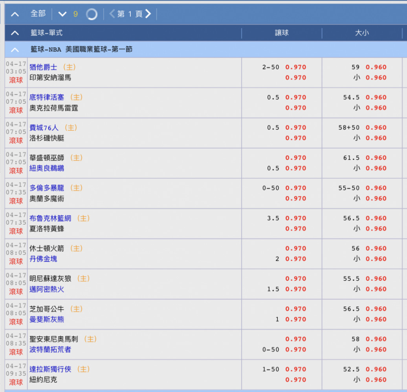Click the 大小 column header
Image resolution: width=407 pixels, height=392 pixels.
(x=362, y=33)
